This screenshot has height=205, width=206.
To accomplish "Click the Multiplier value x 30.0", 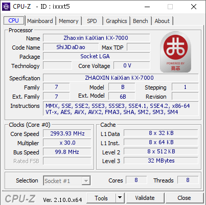I will tap(67, 143).
